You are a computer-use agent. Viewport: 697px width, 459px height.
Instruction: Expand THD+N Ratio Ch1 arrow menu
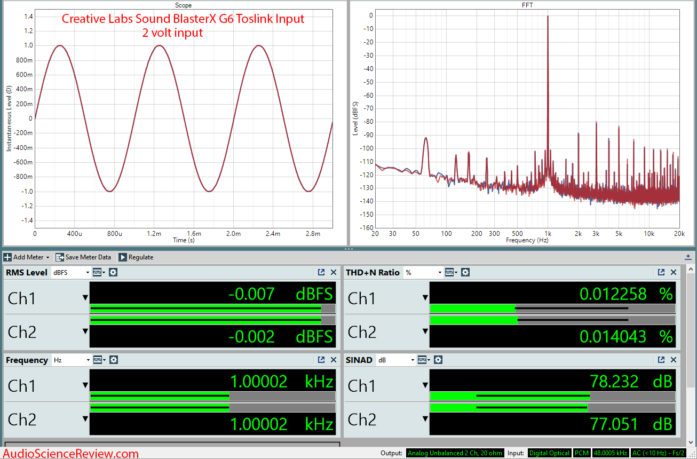coord(425,298)
